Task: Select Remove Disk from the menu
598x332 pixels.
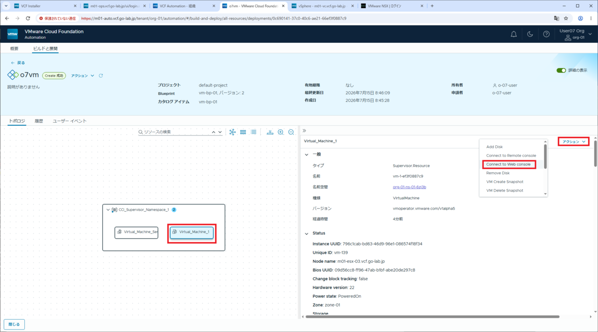Action: (498, 173)
